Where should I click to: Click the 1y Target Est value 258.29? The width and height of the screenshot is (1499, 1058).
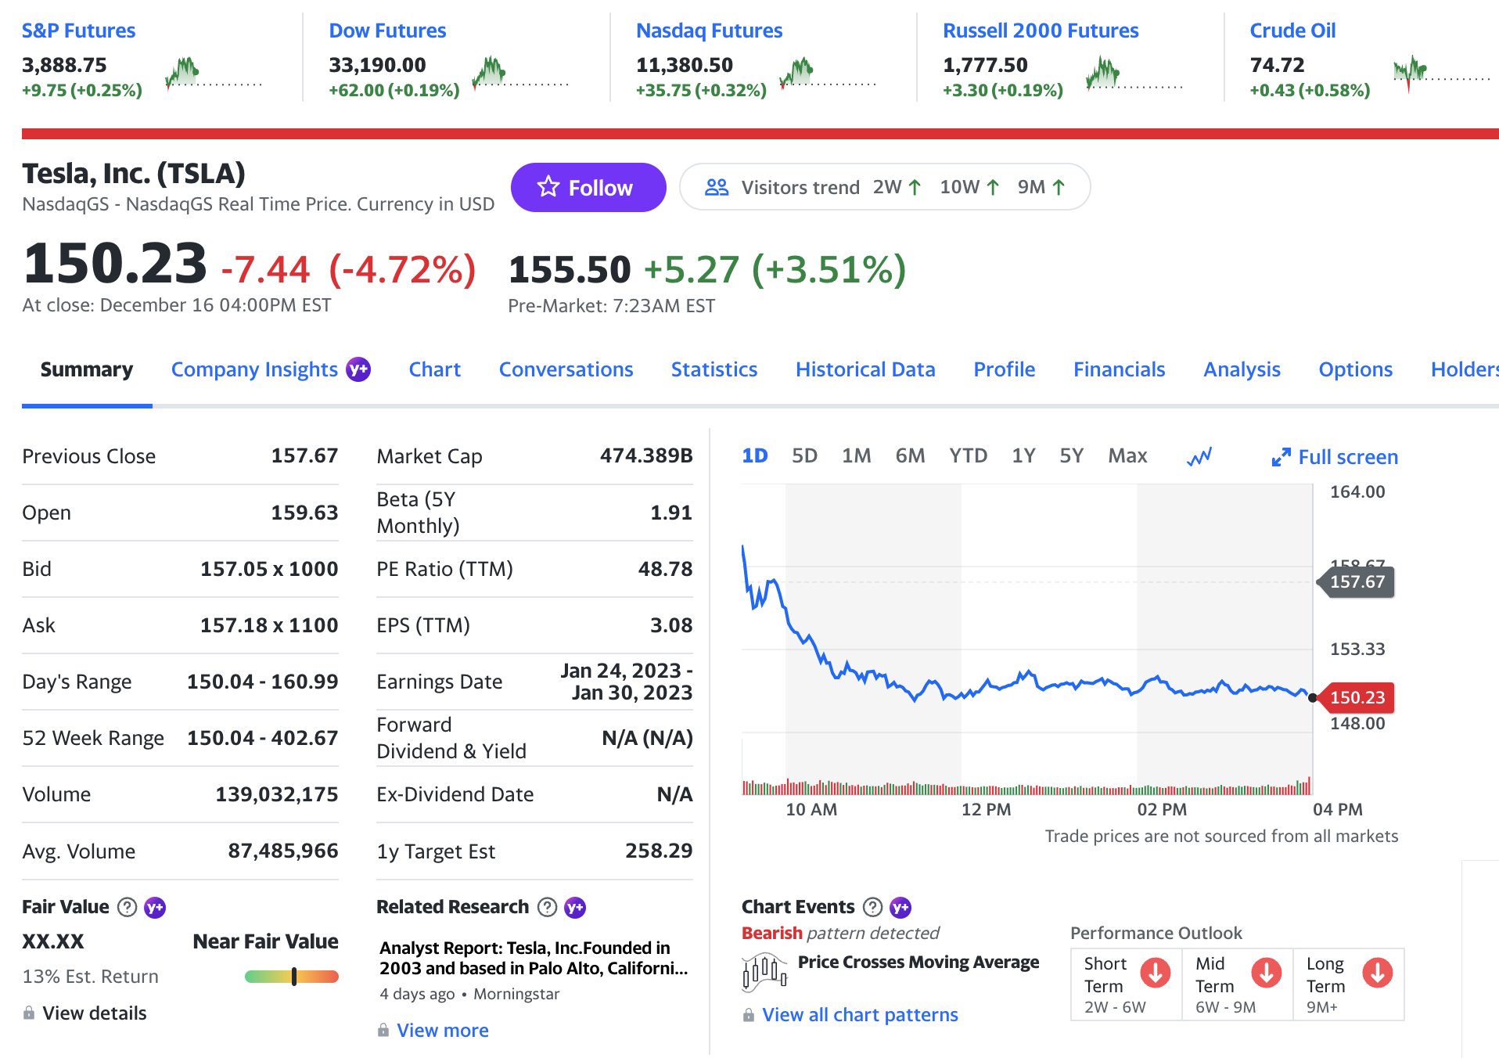(x=659, y=851)
